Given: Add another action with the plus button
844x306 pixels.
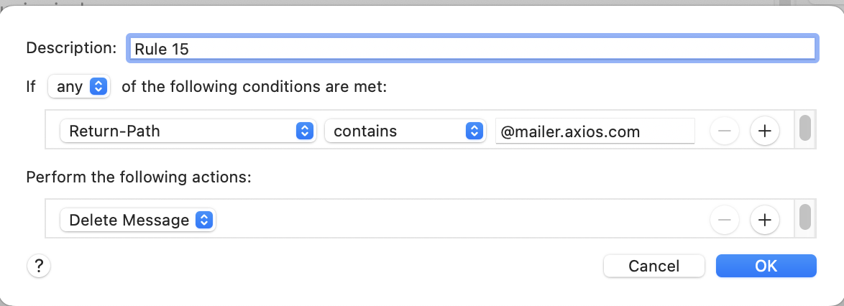Looking at the screenshot, I should coord(765,220).
